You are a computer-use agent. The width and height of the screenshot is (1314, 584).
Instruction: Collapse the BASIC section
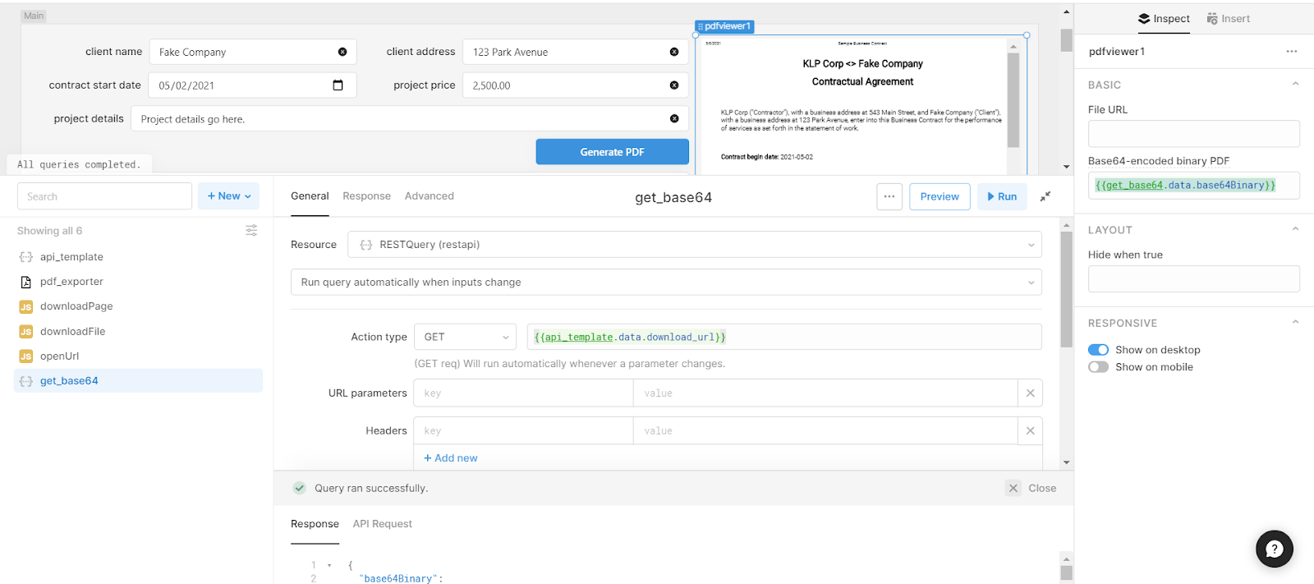pos(1295,84)
